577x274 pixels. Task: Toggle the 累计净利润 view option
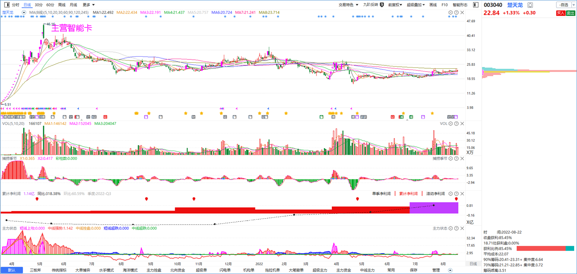click(408, 194)
